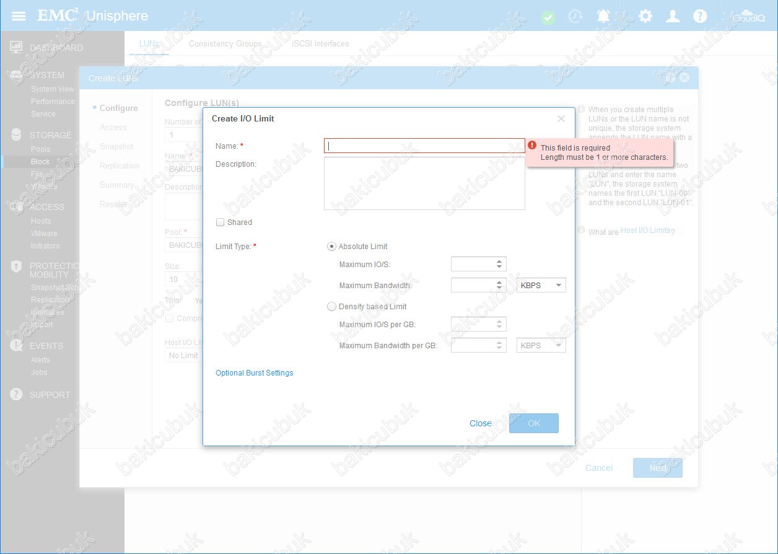Close the Create LUNs wizard window
Screen dimensions: 778x554
pos(684,77)
